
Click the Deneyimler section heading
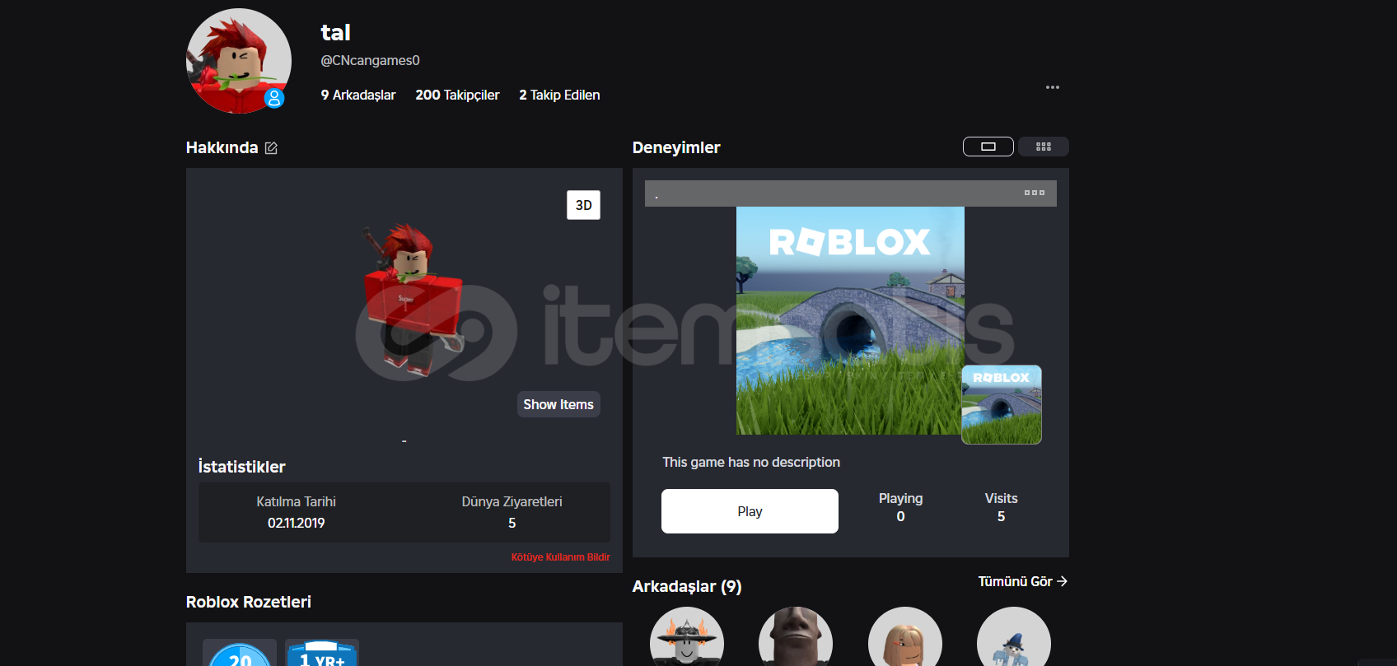point(676,147)
